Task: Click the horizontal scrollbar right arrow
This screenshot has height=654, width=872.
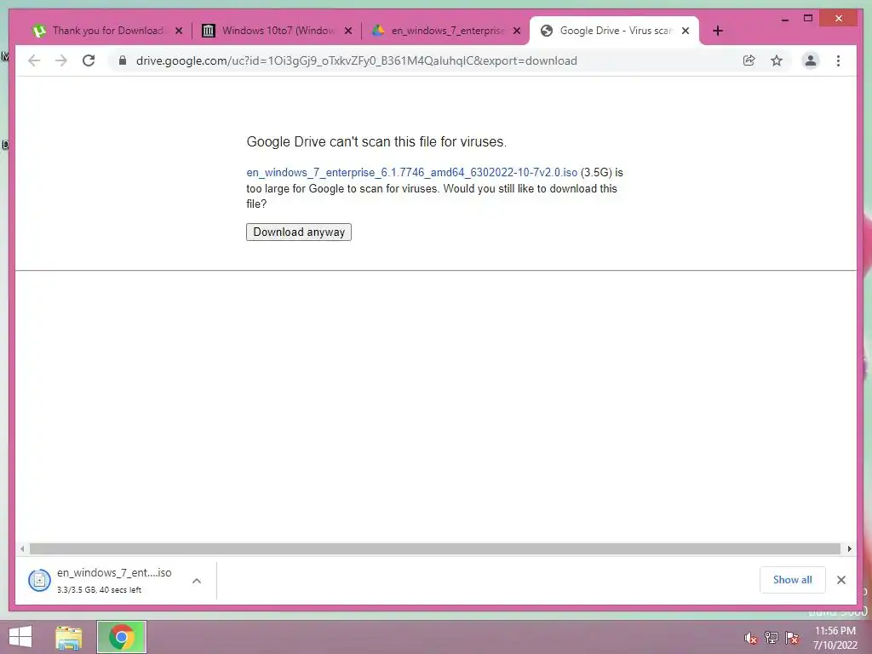Action: (849, 549)
